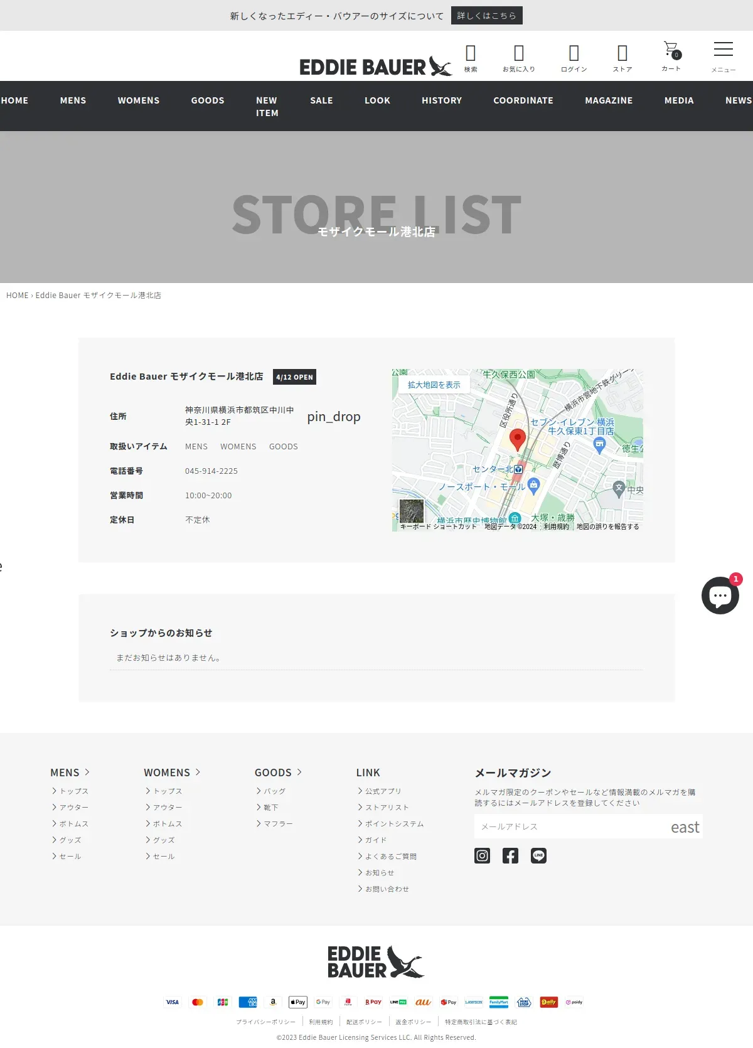
Task: Click the Mastercard payment icon
Action: click(198, 1002)
